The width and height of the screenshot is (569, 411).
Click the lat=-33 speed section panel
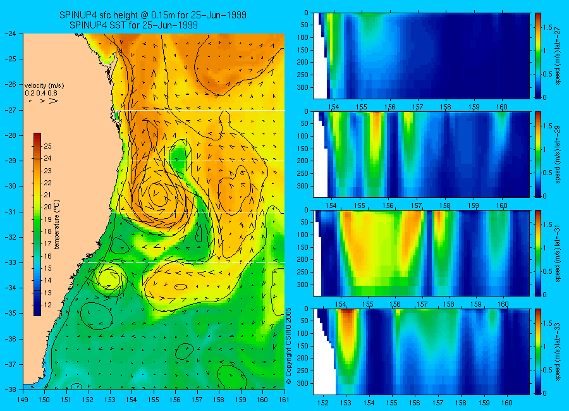(421, 352)
